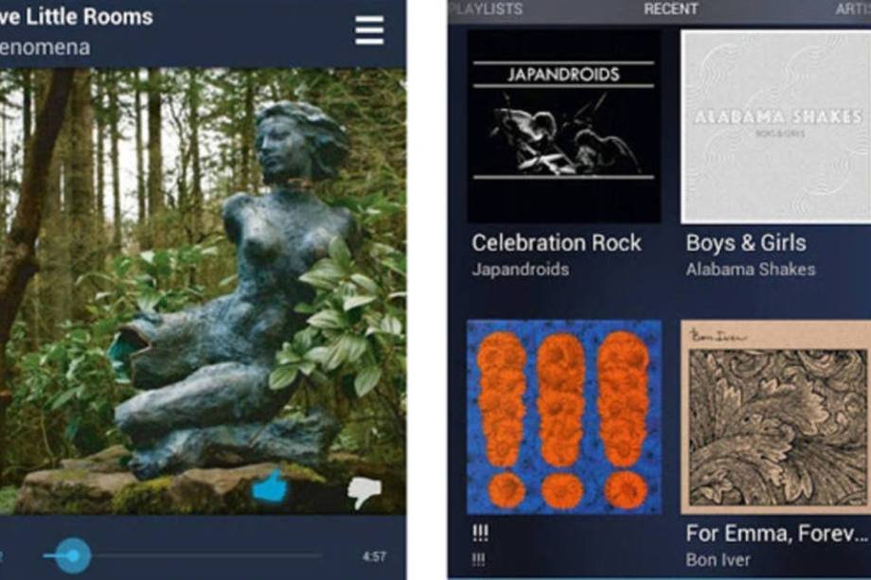This screenshot has height=580, width=871.
Task: Click the Japandroids artist name
Action: [521, 270]
